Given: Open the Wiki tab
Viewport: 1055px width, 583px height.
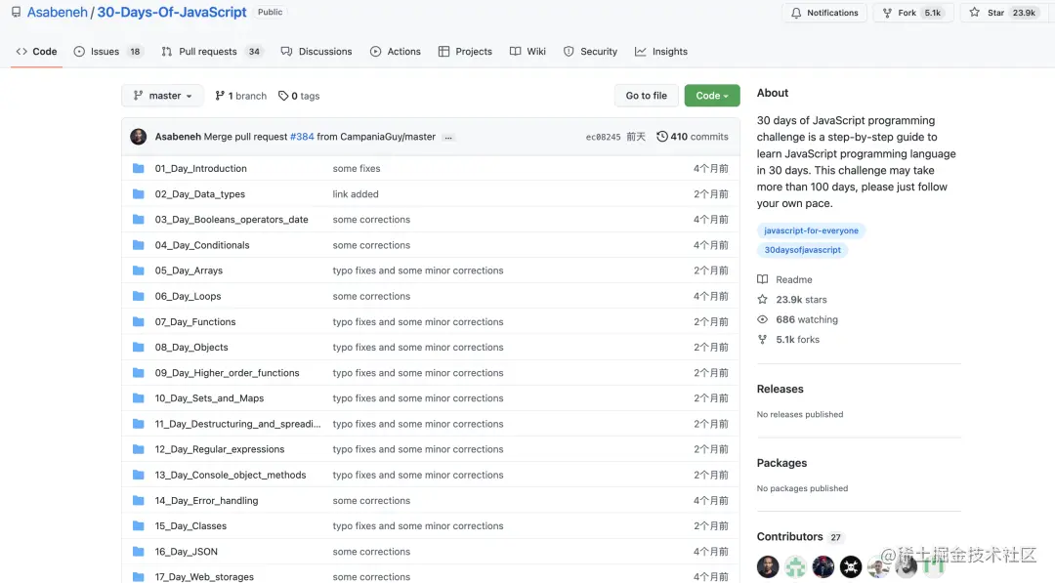Looking at the screenshot, I should [x=527, y=51].
